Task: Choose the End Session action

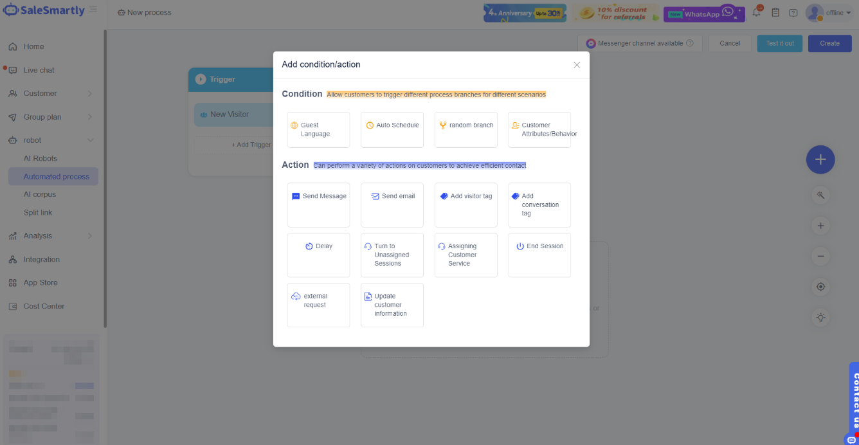Action: click(539, 255)
